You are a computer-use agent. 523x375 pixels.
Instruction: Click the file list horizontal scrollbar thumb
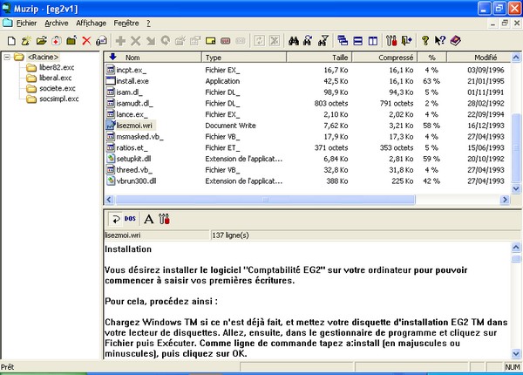[x=265, y=200]
